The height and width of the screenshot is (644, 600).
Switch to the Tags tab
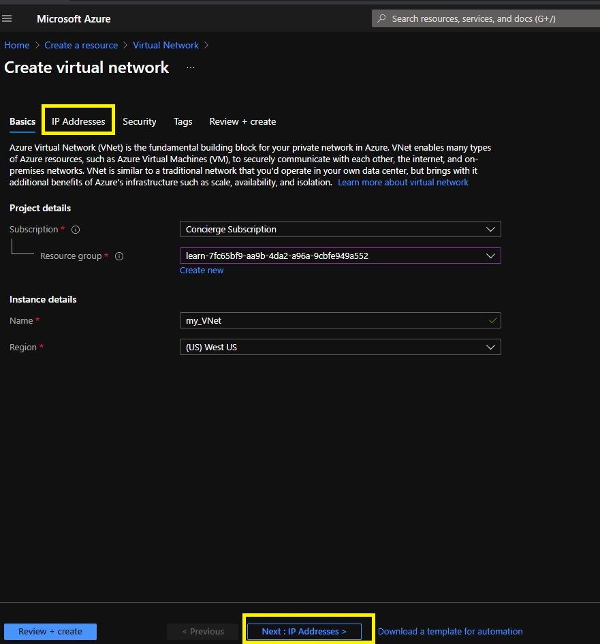(183, 121)
